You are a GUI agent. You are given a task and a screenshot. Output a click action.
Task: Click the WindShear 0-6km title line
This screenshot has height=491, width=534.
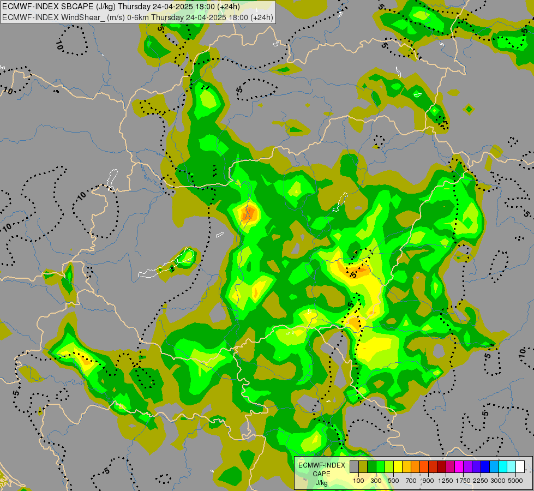point(137,17)
